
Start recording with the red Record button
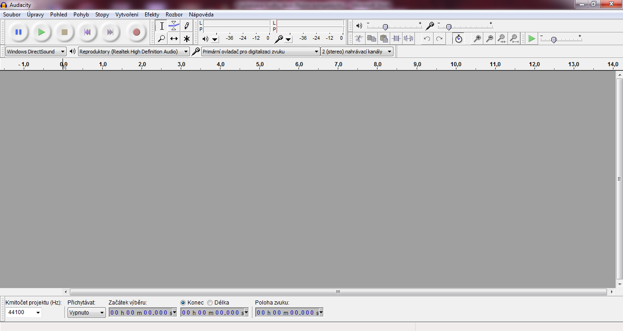(x=136, y=32)
